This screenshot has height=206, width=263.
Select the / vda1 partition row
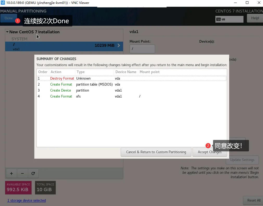coord(64,47)
